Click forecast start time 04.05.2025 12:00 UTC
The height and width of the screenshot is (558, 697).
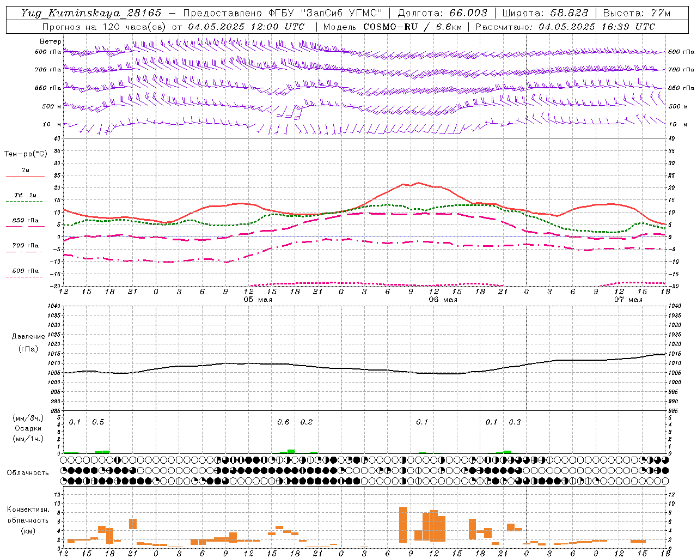tap(246, 27)
